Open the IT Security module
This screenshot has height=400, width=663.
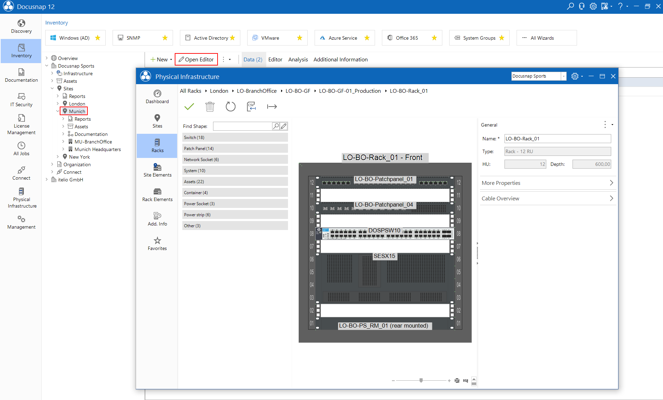pos(21,100)
